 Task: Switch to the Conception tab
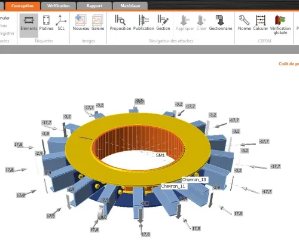[x=23, y=6]
